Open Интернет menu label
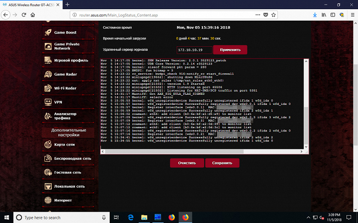This screenshot has width=358, height=223. [63, 200]
